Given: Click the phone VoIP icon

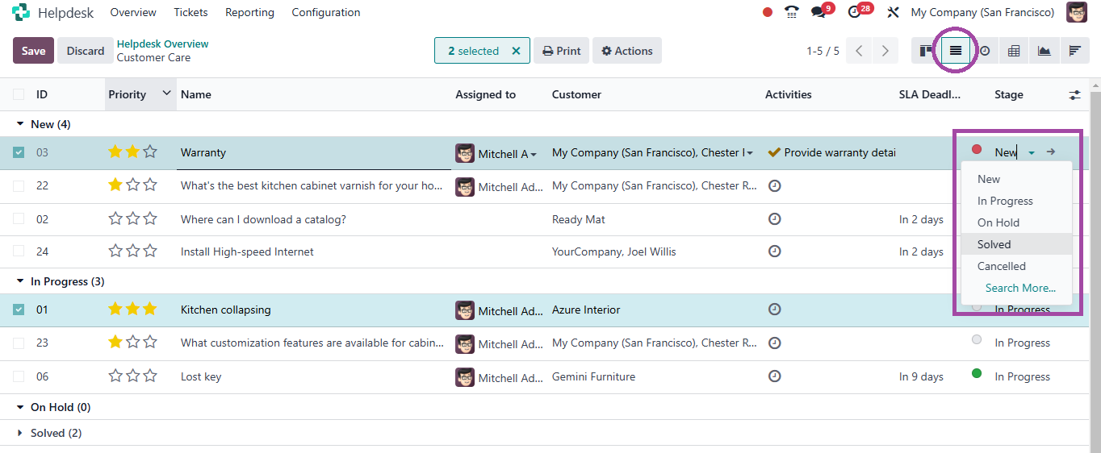Looking at the screenshot, I should tap(791, 12).
